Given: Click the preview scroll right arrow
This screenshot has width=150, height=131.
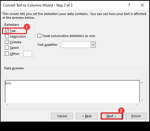Looking at the screenshot, I should pyautogui.click(x=137, y=105).
